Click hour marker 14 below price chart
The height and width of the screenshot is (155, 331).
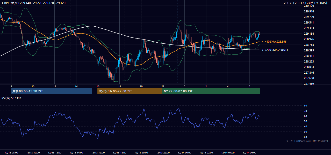pos(76,86)
